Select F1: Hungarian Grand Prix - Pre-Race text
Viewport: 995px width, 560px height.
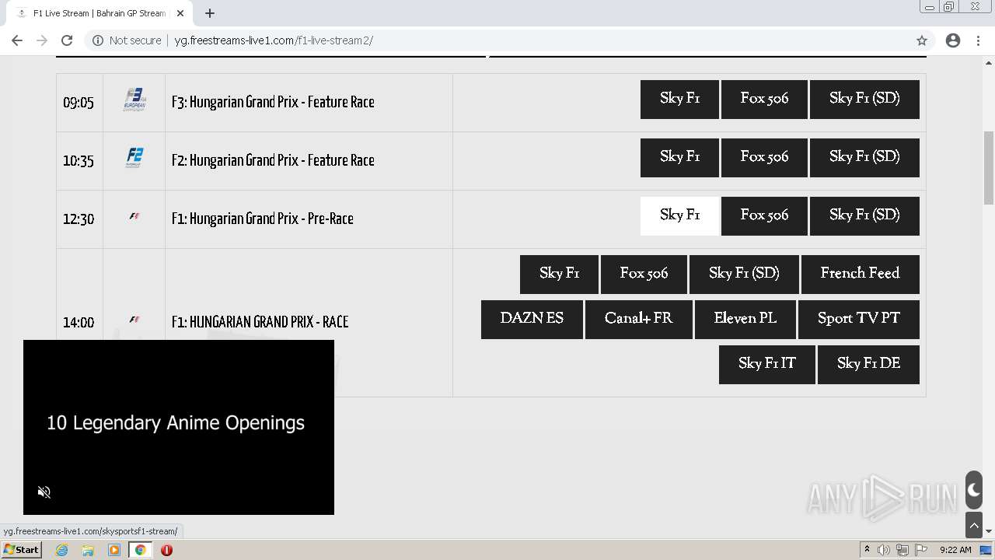[263, 219]
